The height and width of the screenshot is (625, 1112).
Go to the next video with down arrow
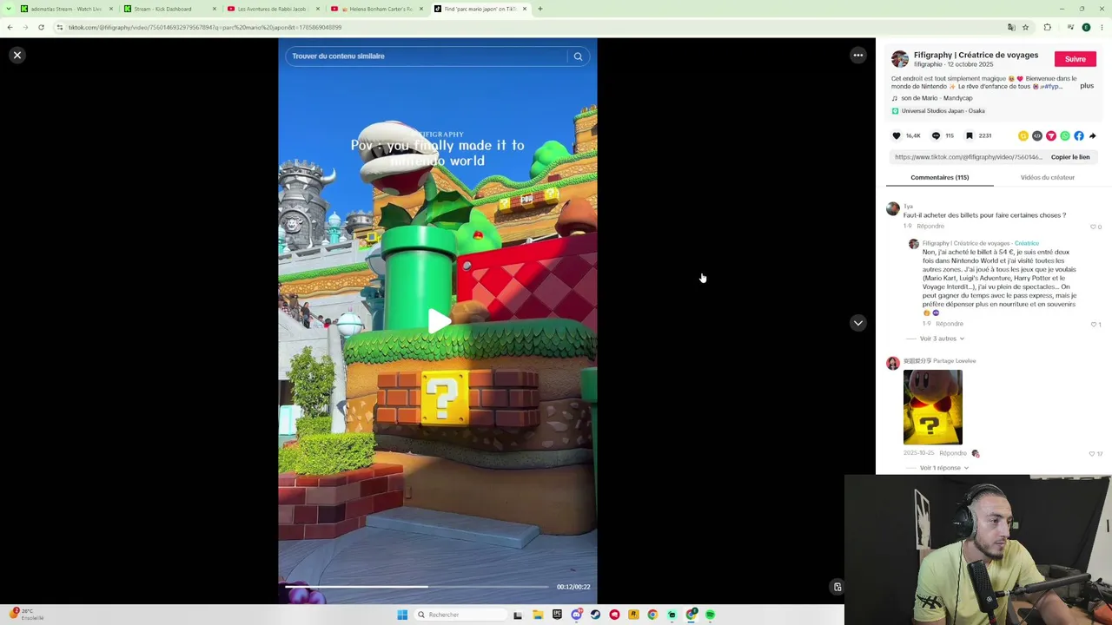point(857,322)
